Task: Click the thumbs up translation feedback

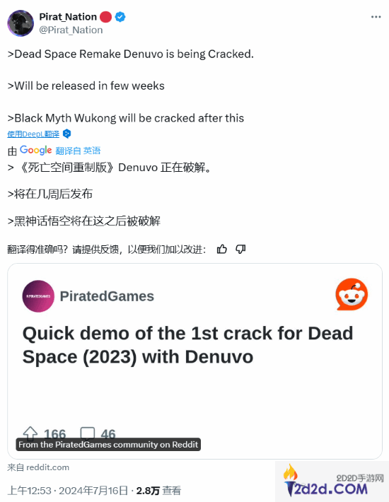Action: point(221,249)
